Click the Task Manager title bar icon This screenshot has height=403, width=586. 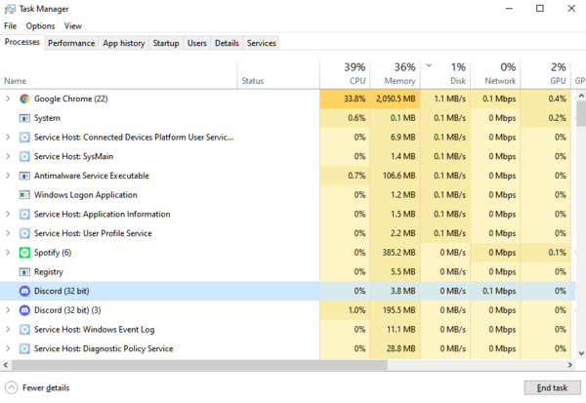click(x=10, y=9)
